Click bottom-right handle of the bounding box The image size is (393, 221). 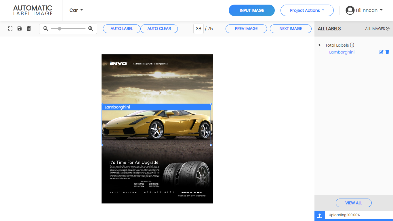click(x=211, y=145)
